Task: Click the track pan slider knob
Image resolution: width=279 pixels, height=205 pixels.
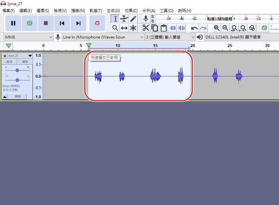Action: click(x=17, y=80)
